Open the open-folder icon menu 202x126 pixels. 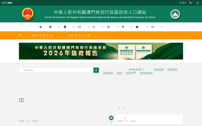tap(153, 27)
